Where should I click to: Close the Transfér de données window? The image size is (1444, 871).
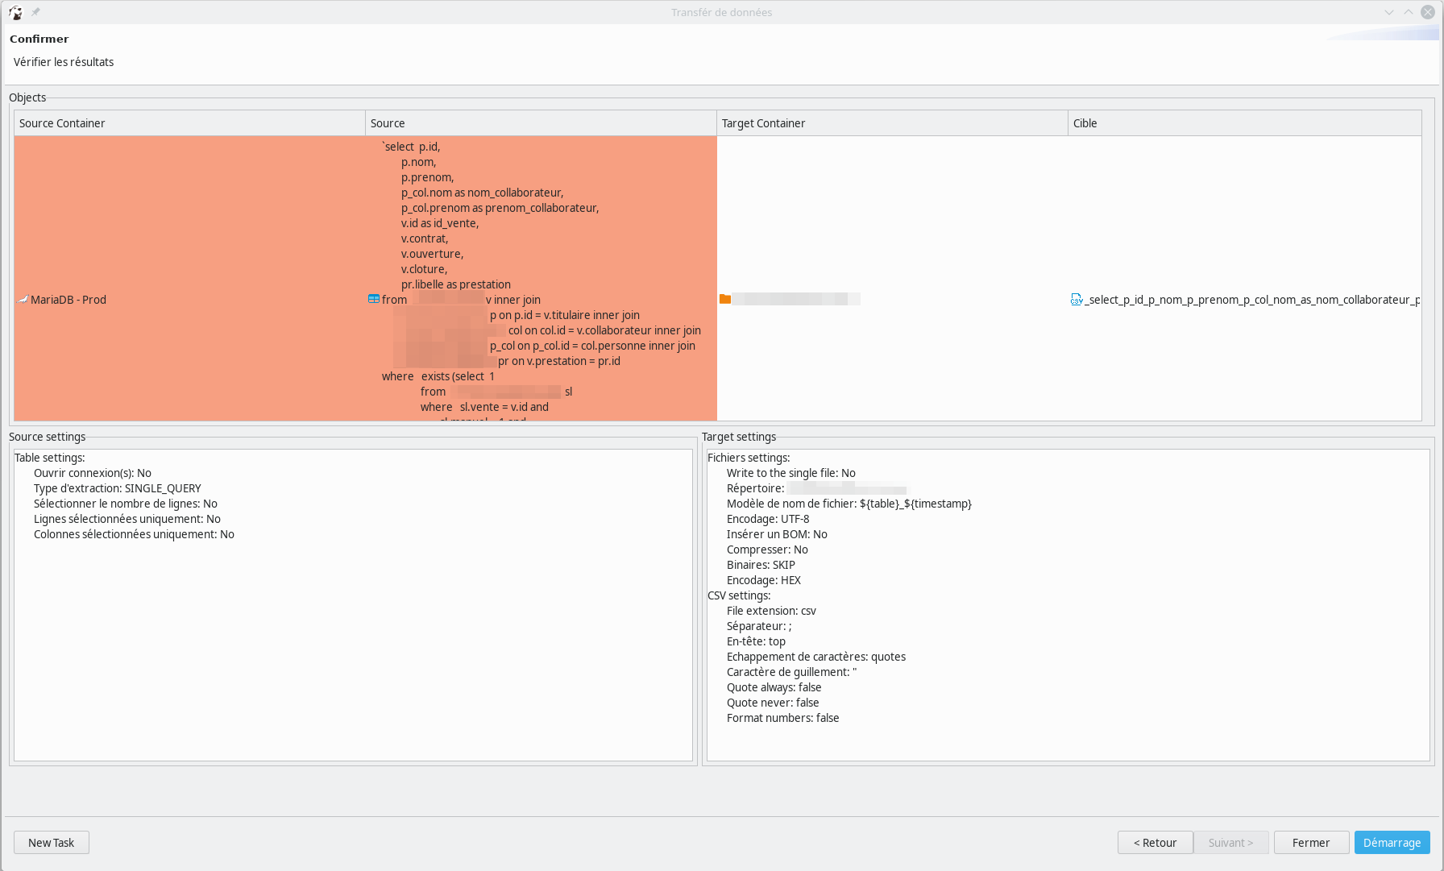pos(1428,12)
